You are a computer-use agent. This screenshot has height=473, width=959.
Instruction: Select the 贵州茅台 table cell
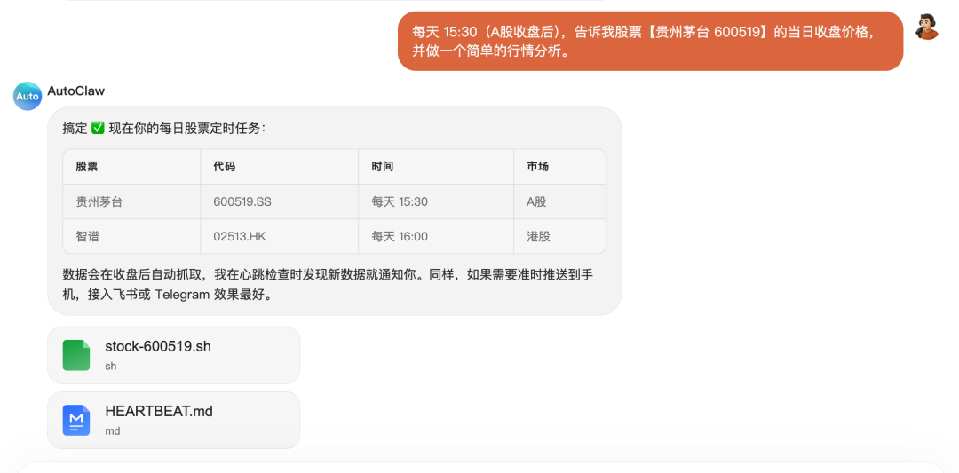click(x=99, y=201)
